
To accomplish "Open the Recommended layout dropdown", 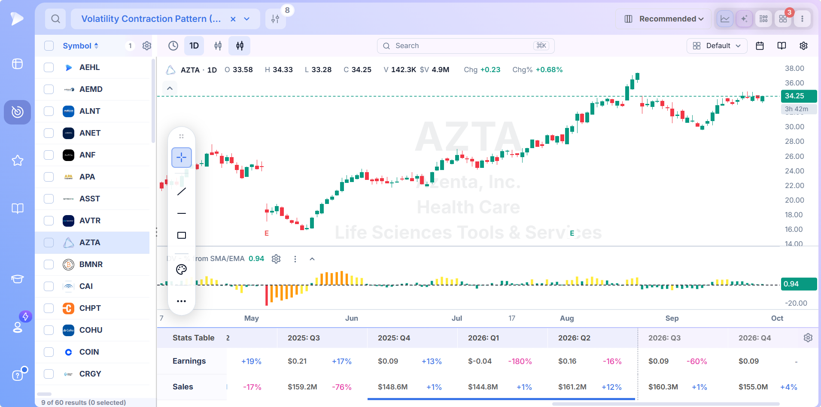I will coord(664,19).
